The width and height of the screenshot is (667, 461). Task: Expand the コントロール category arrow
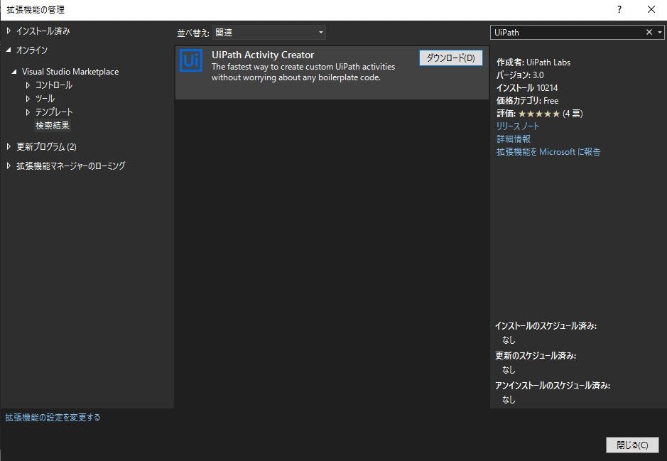pyautogui.click(x=28, y=85)
